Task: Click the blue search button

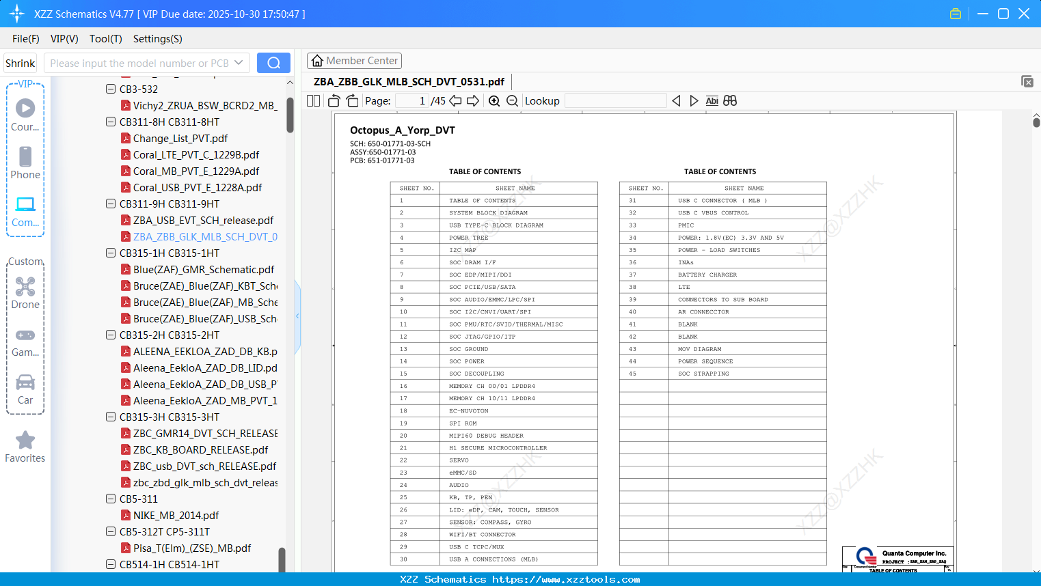Action: point(273,63)
